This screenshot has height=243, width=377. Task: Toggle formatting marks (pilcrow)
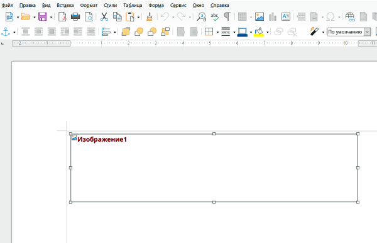coord(227,17)
